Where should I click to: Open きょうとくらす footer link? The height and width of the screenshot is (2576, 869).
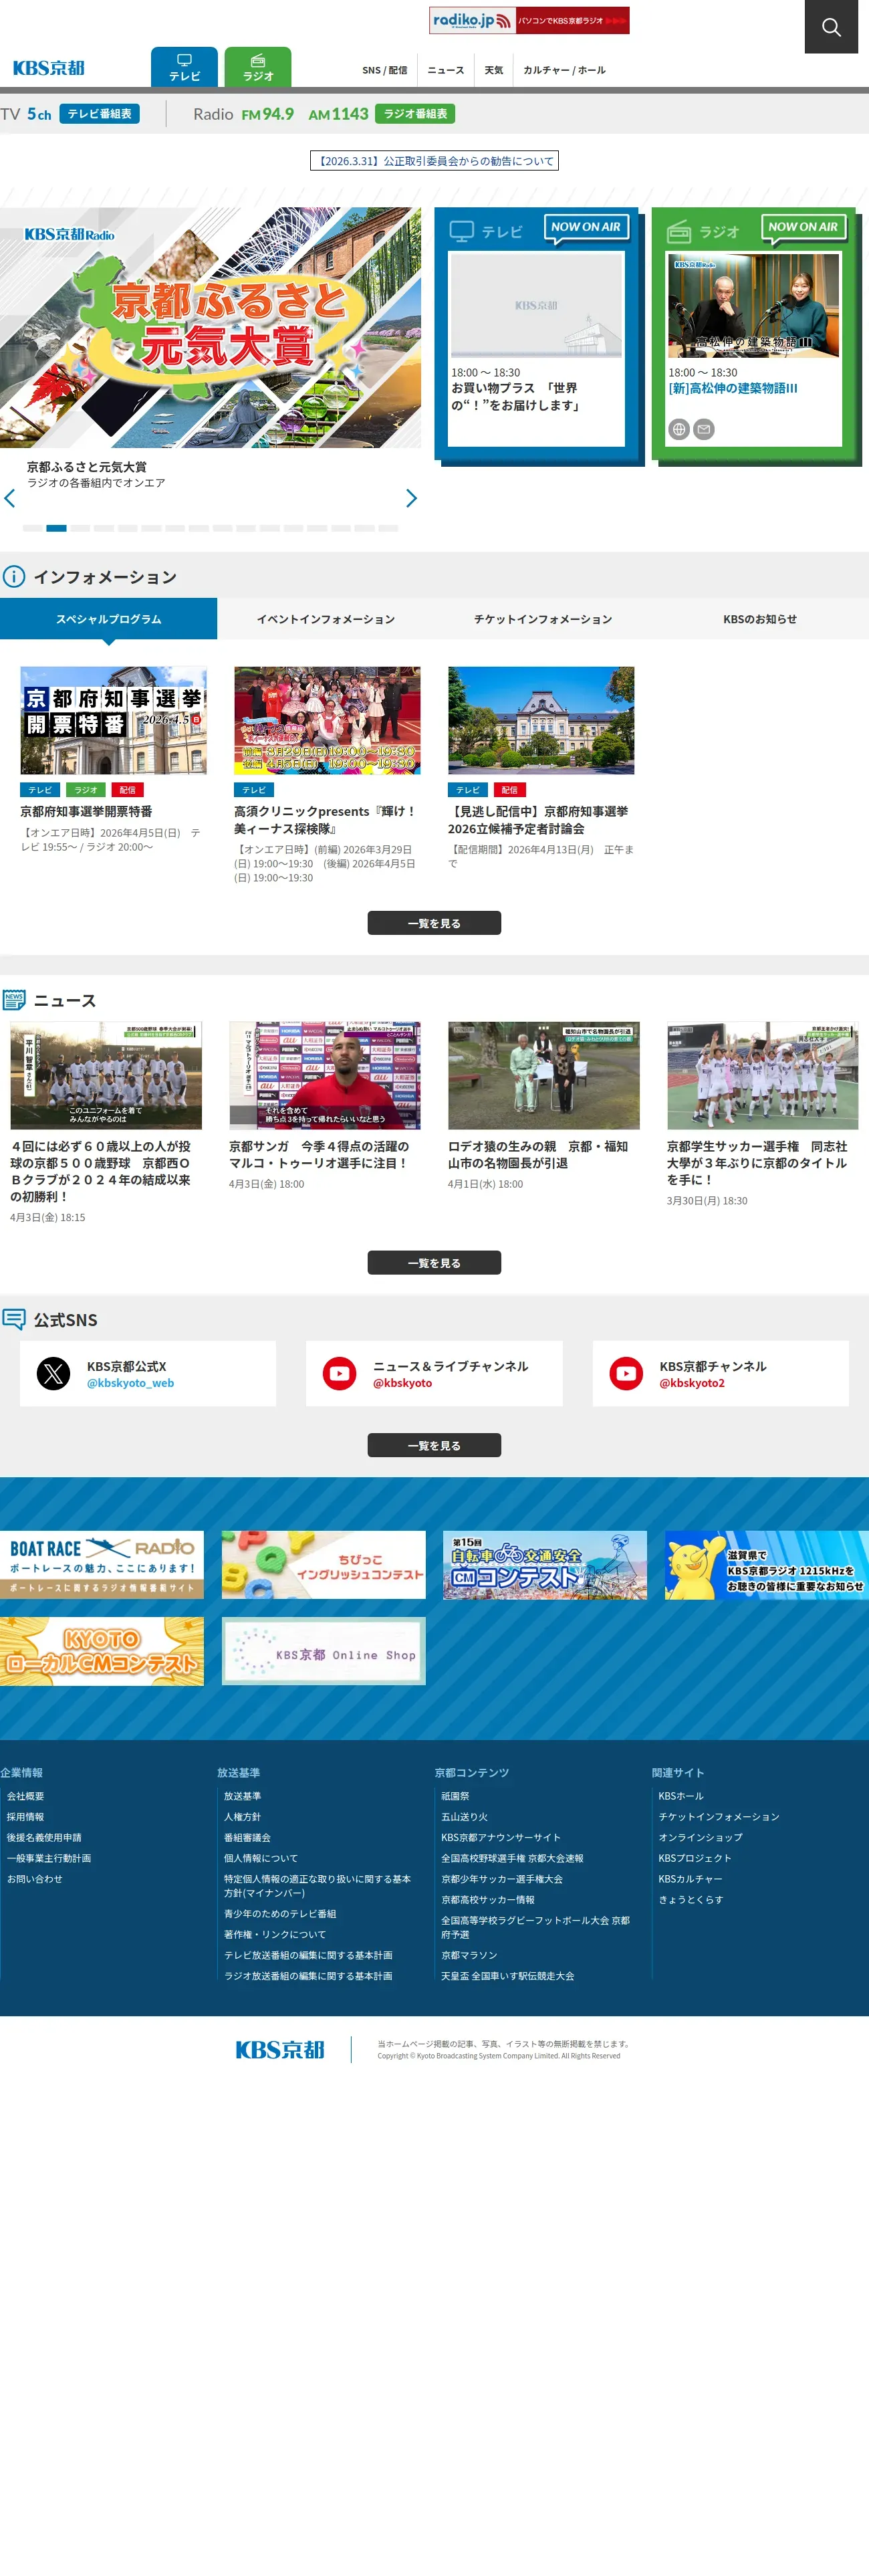[691, 1899]
